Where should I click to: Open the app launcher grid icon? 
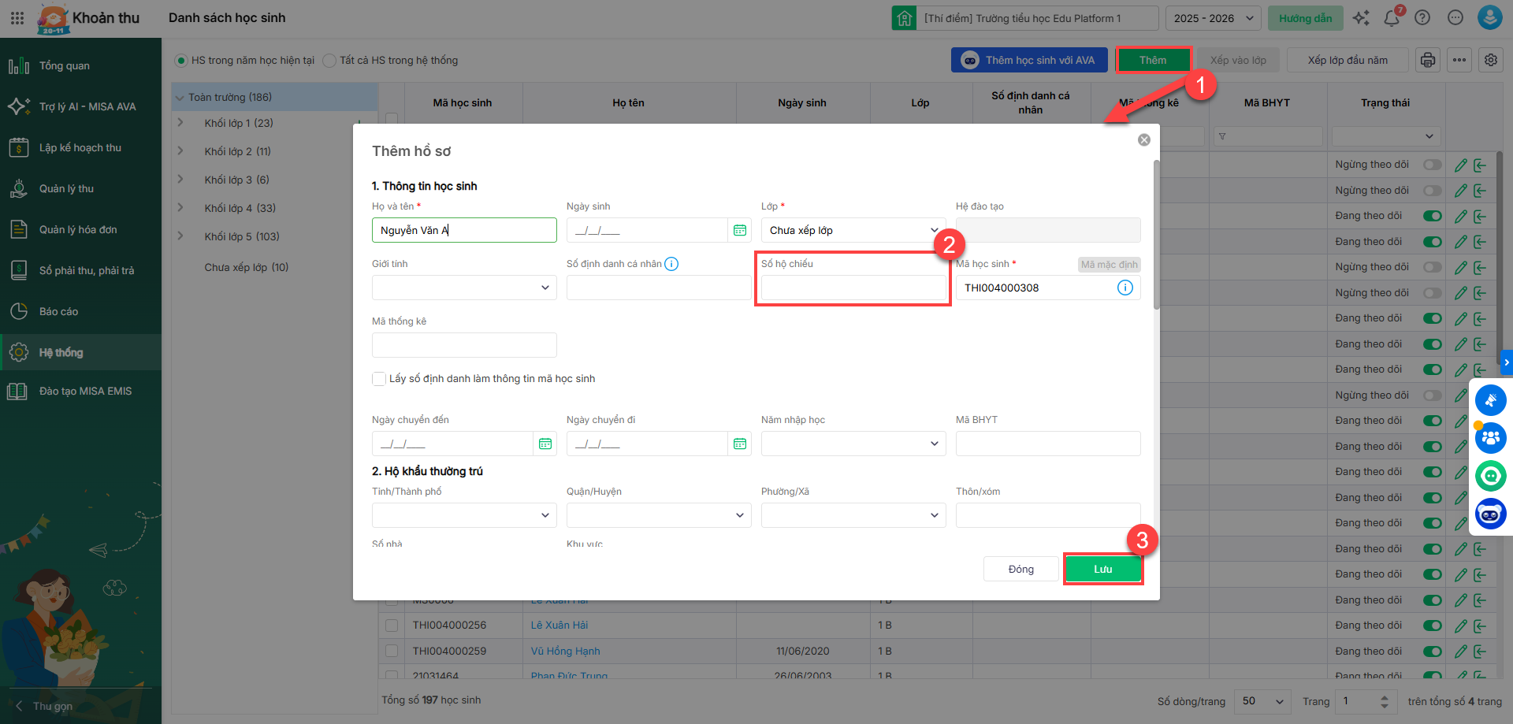tap(17, 18)
